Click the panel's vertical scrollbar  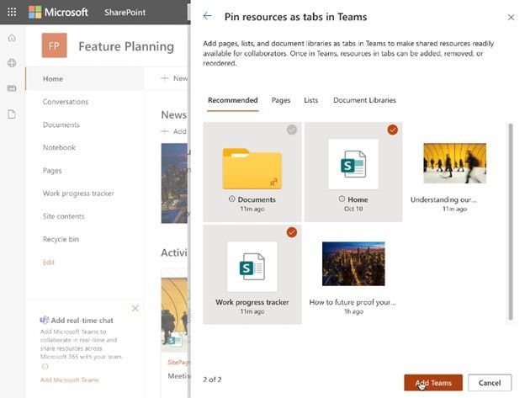tap(511, 221)
